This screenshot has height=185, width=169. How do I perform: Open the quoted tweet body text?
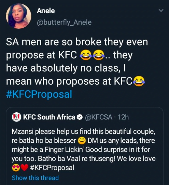coord(83,150)
